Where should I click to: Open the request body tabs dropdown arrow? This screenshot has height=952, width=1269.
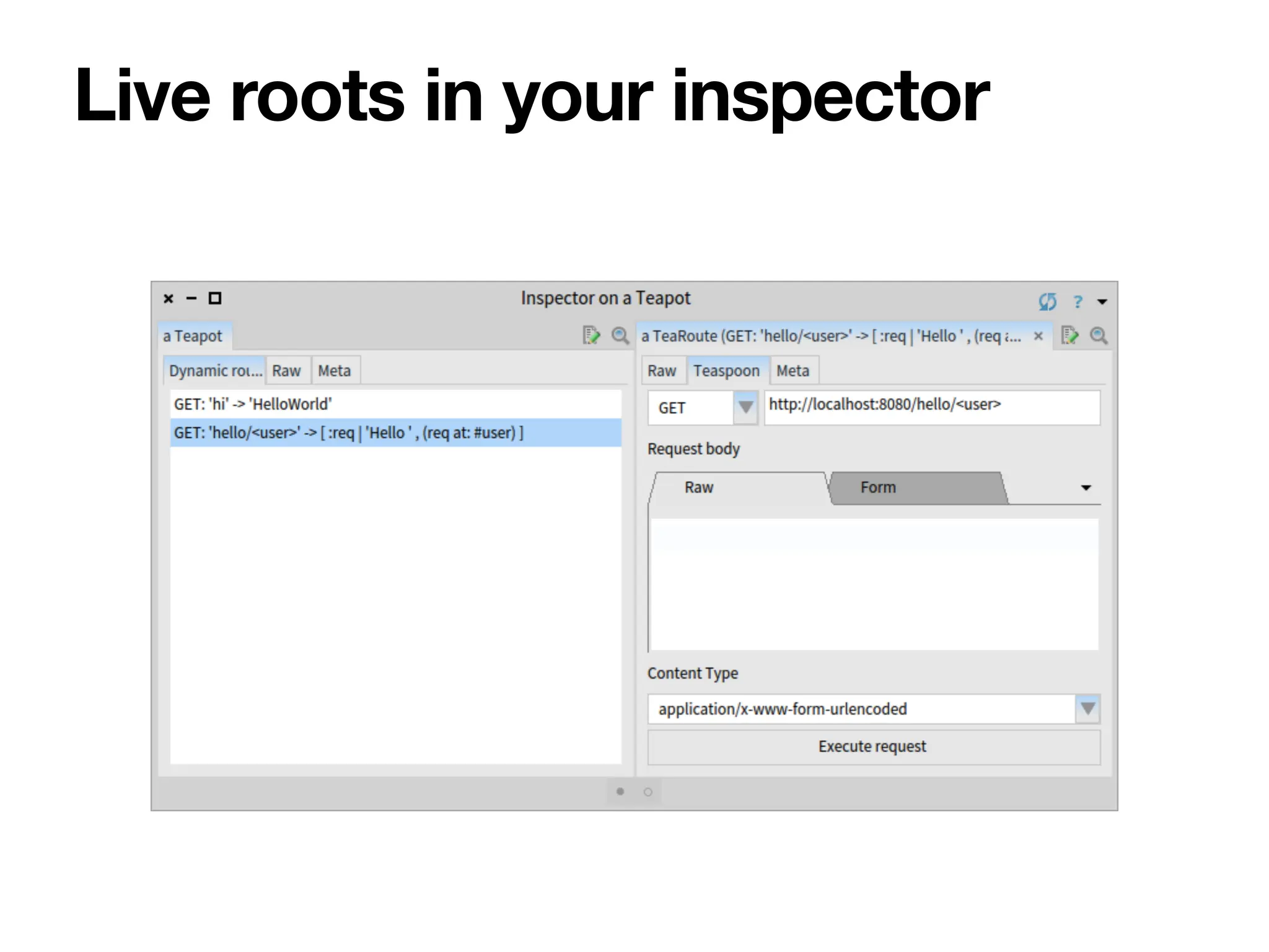coord(1086,488)
